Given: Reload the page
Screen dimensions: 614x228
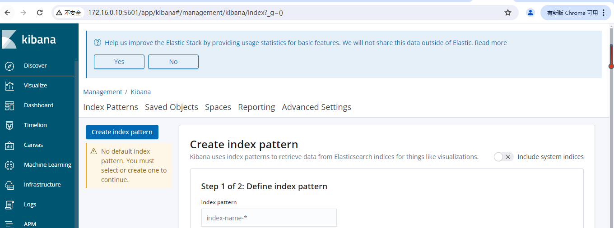Looking at the screenshot, I should (40, 13).
